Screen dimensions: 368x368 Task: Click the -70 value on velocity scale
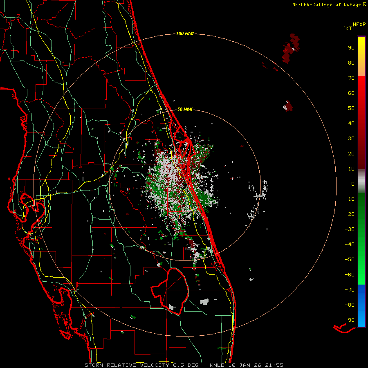[350, 290]
